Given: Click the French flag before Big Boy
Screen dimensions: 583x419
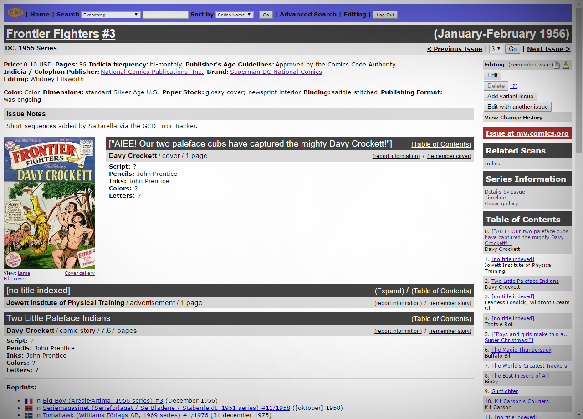Looking at the screenshot, I should coord(29,401).
